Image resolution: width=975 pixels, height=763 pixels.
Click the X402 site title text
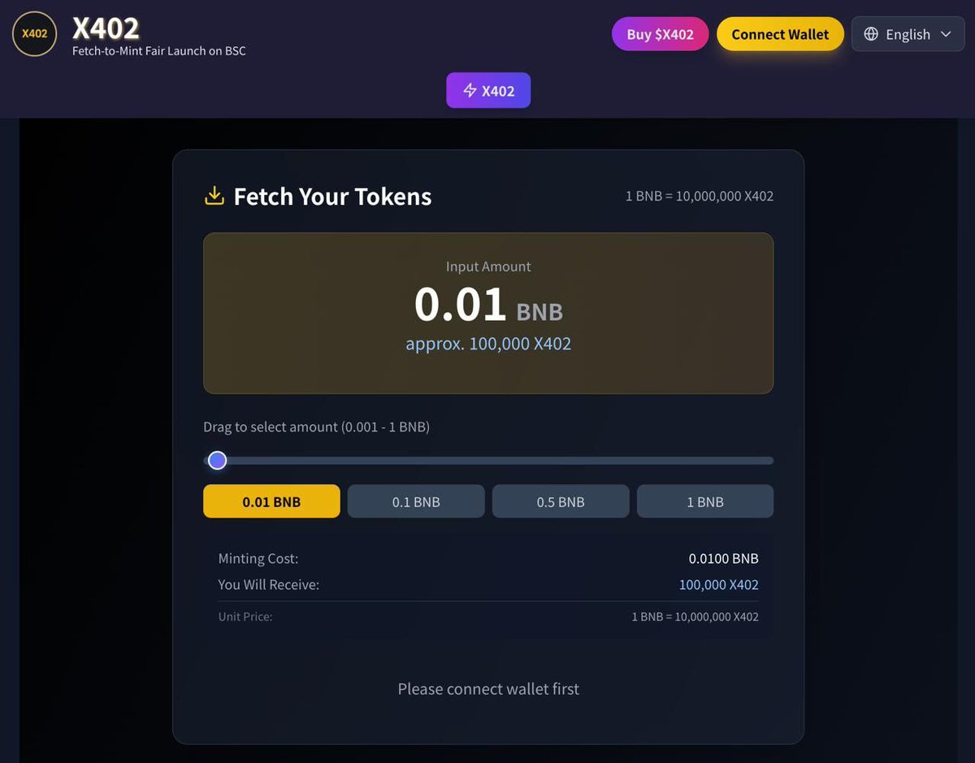pos(106,28)
